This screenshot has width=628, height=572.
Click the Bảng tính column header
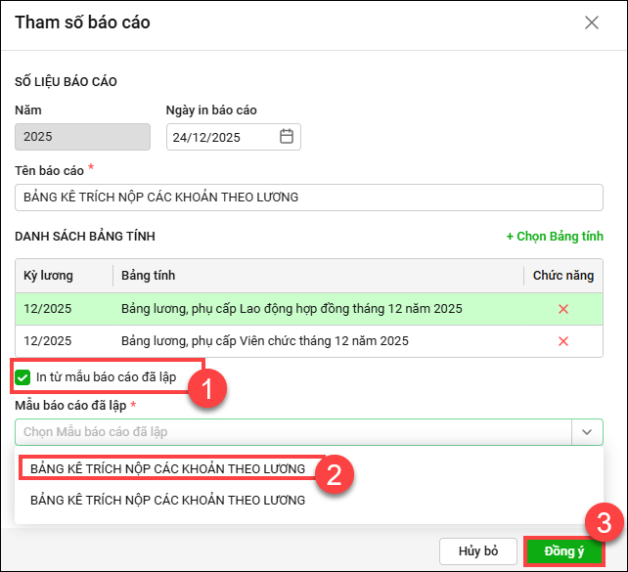149,276
